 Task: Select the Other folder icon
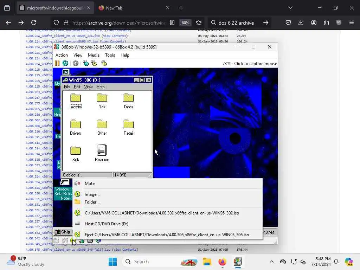click(102, 128)
